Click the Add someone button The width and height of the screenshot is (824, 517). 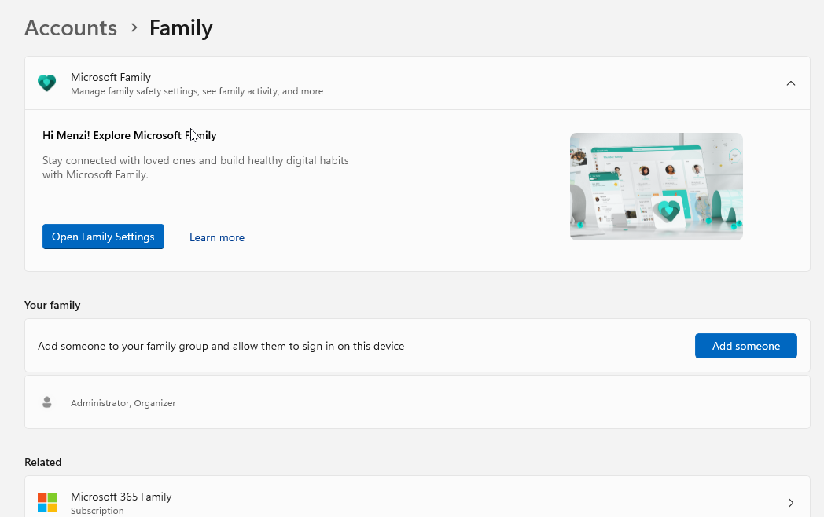tap(745, 346)
